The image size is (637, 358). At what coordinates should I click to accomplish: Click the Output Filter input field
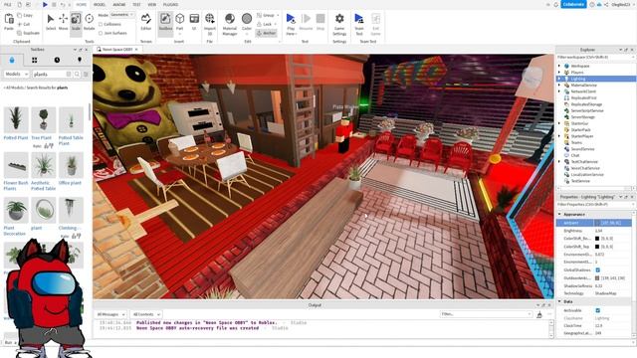pyautogui.click(x=486, y=314)
